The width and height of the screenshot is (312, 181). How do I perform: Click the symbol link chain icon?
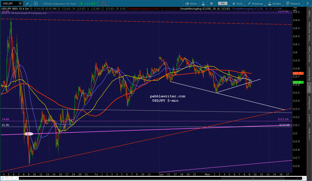click(x=27, y=4)
